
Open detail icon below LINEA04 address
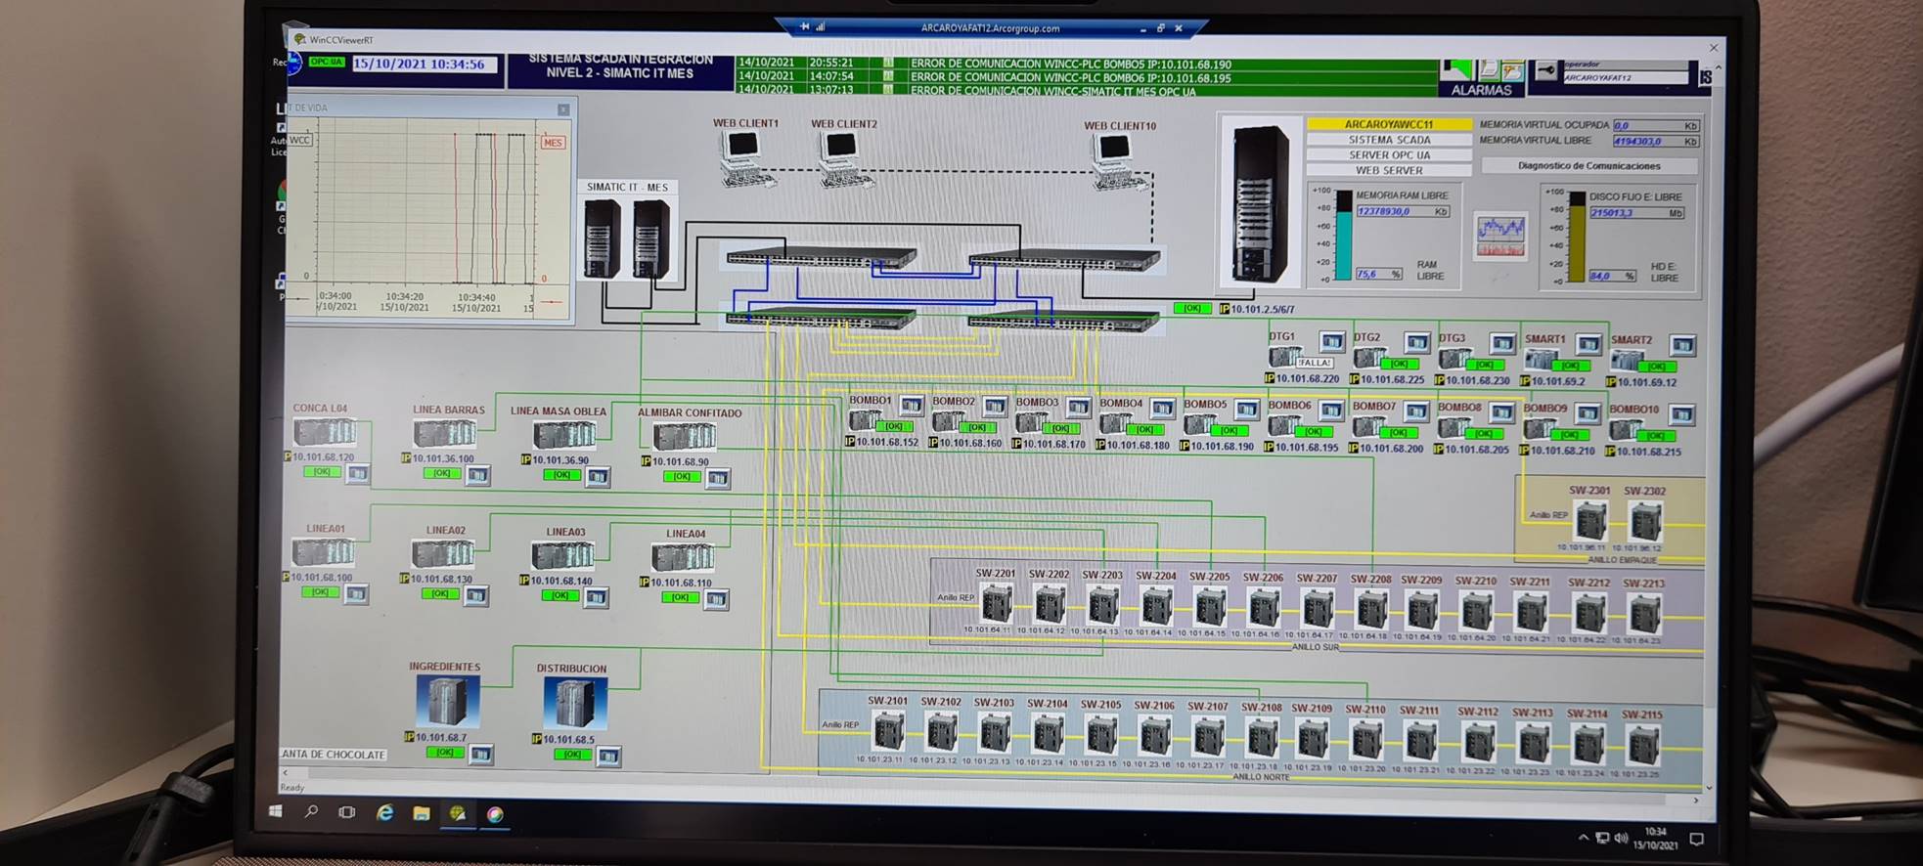(716, 598)
